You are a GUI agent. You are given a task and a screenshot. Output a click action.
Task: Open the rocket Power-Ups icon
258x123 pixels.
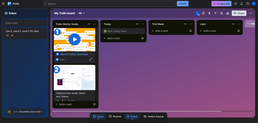[203, 13]
